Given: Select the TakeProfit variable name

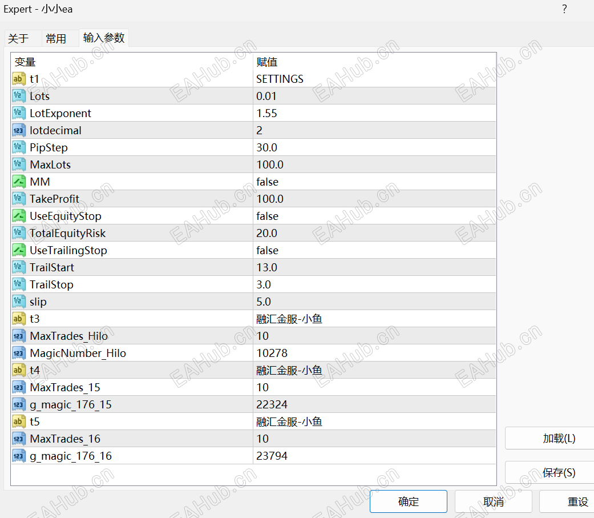Looking at the screenshot, I should click(x=55, y=199).
